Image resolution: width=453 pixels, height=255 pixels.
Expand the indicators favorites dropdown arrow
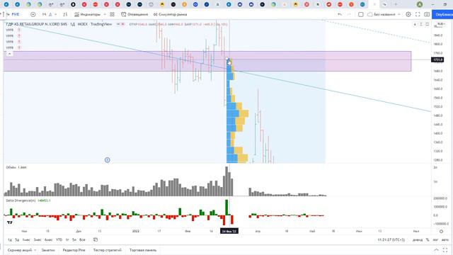point(105,14)
